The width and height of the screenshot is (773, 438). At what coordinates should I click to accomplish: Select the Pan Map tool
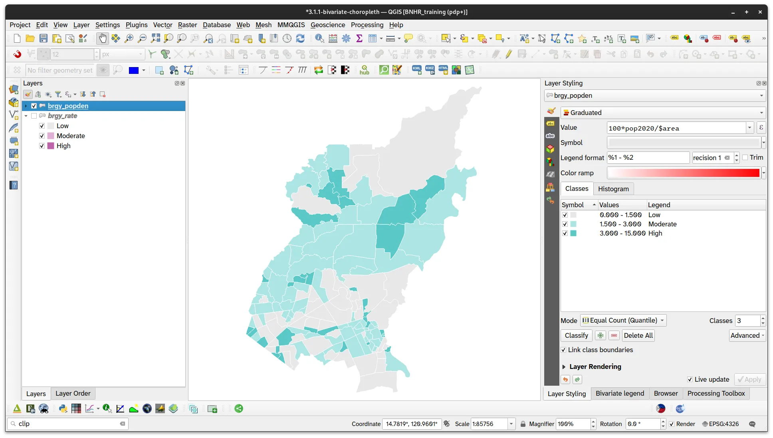tap(103, 38)
